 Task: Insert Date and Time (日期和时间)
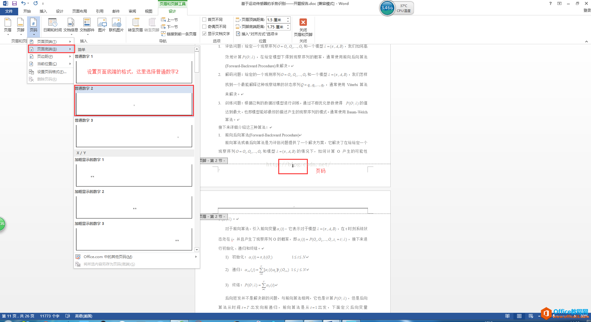(x=53, y=25)
